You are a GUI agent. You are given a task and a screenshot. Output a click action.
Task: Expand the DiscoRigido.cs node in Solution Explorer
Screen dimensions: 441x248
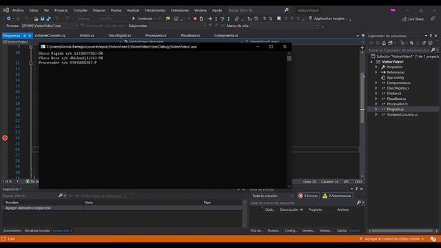[376, 88]
